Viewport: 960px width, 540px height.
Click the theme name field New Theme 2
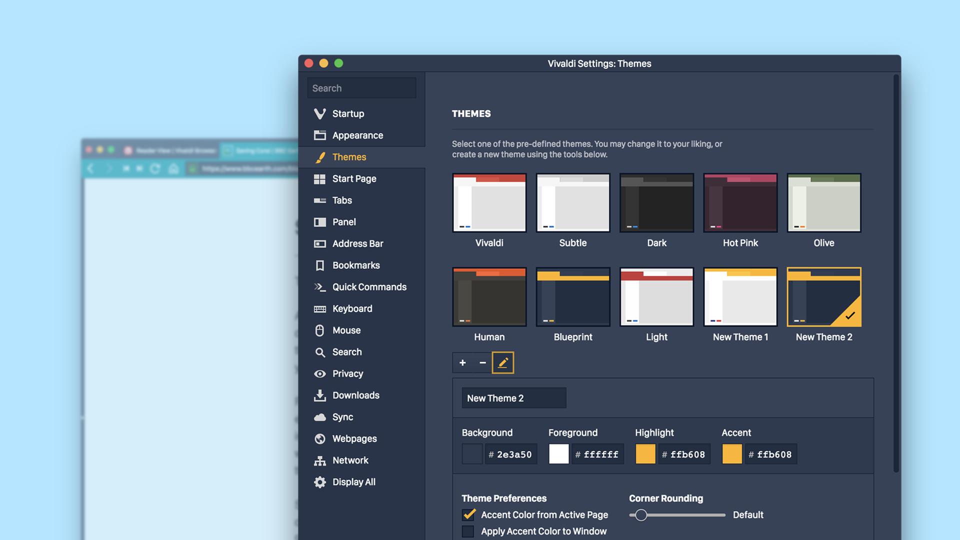tap(514, 398)
